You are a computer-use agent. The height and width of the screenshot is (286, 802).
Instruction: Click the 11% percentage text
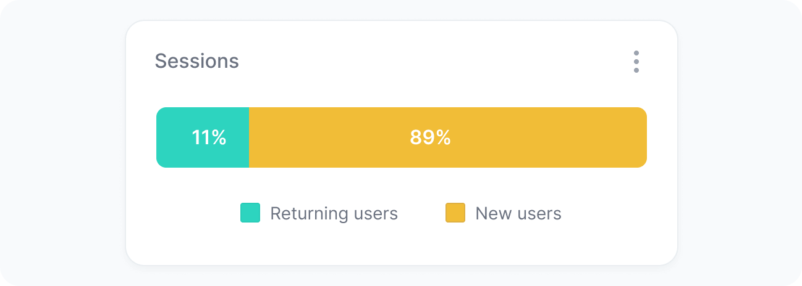tap(209, 137)
